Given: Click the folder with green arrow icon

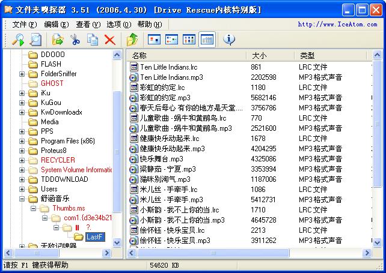Looking at the screenshot, I should [58, 40].
